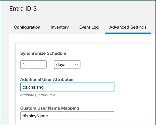This screenshot has height=125, width=156.
Task: Click the Custom User Name Mapping label
Action: pyautogui.click(x=50, y=108)
